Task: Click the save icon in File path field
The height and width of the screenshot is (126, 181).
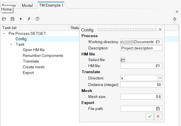Action: 158,109
